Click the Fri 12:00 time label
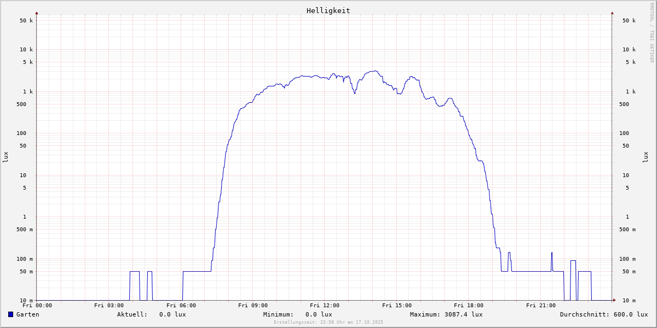Screen dimensions: 657x328 (325, 306)
